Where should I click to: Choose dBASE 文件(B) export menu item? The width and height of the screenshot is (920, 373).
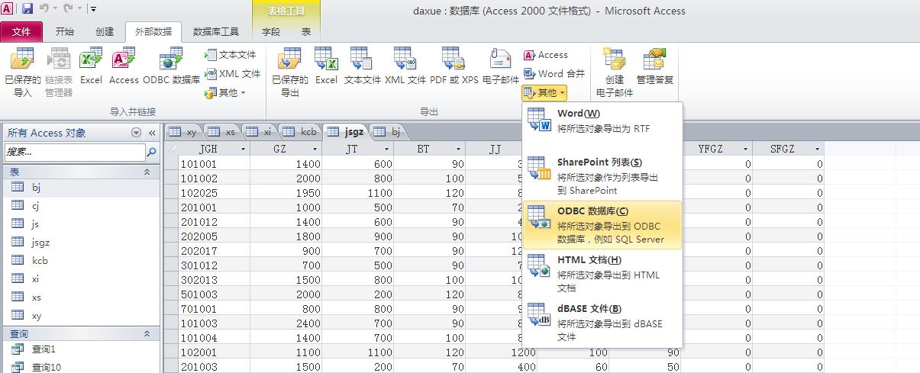pyautogui.click(x=602, y=323)
